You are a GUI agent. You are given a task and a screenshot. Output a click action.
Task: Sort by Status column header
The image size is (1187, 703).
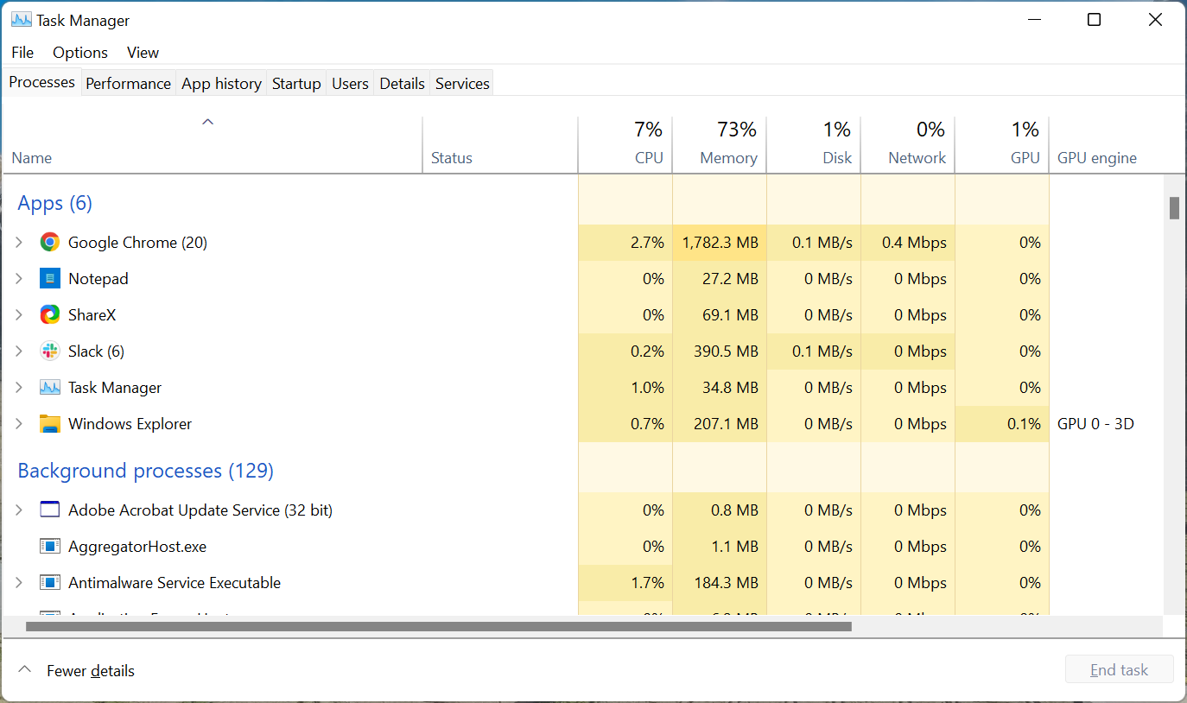[x=500, y=145]
